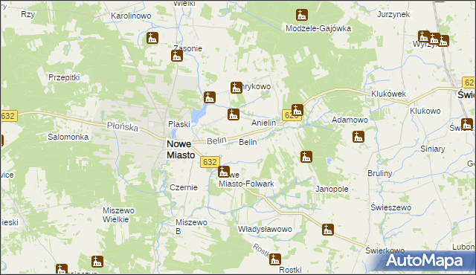Click the church icon left of Anielin
Image resolution: width=476 pixels, height=275 pixels.
point(233,114)
